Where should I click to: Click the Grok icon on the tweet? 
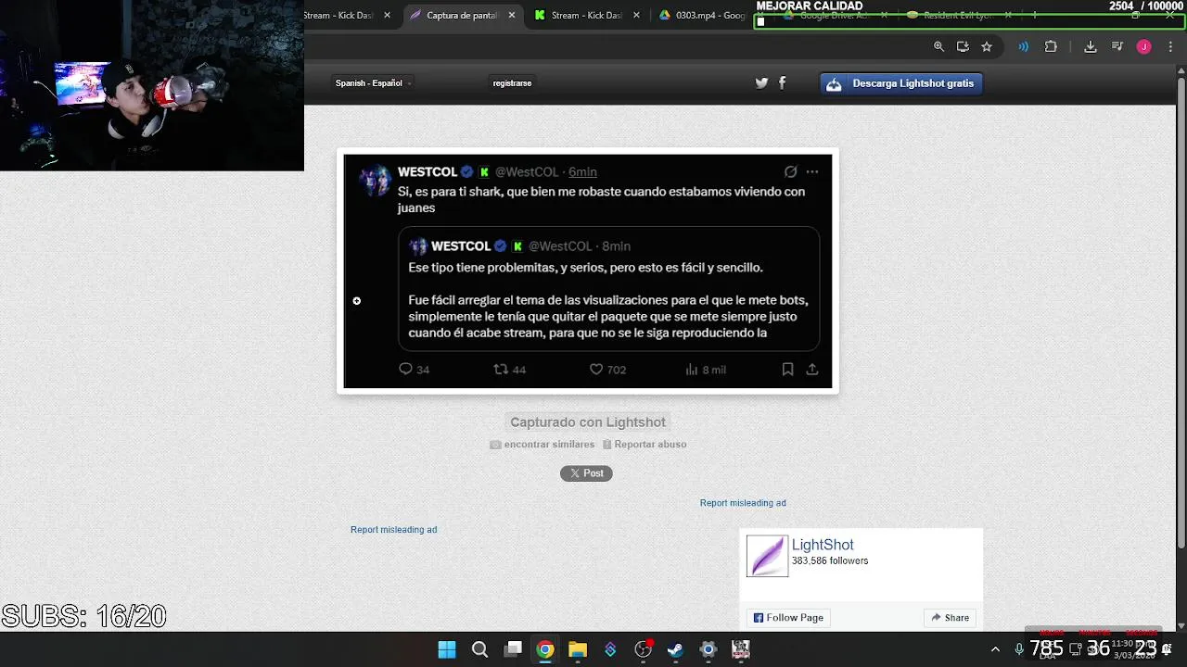pyautogui.click(x=790, y=171)
